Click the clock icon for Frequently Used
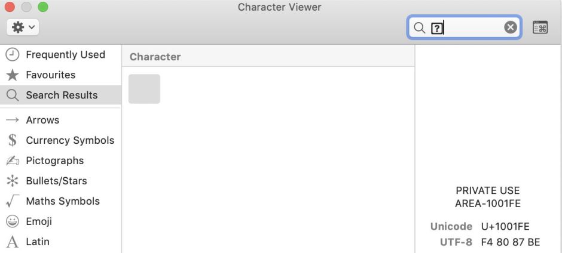 12,54
